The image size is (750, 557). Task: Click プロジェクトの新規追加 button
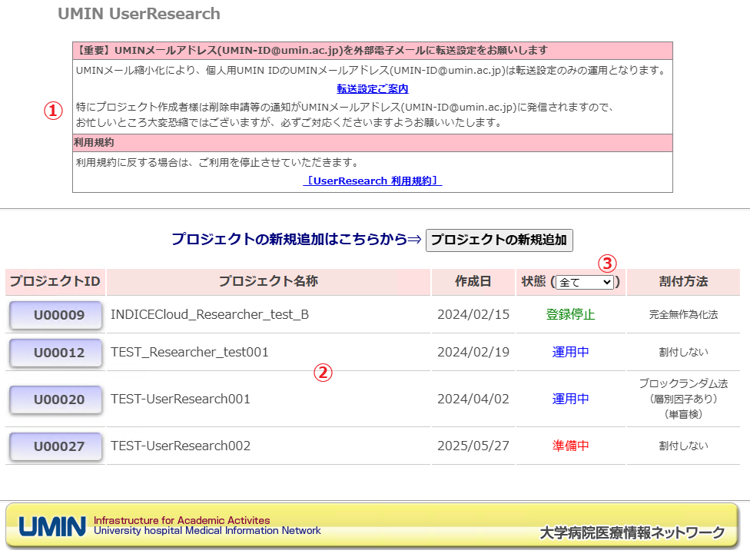pos(499,240)
